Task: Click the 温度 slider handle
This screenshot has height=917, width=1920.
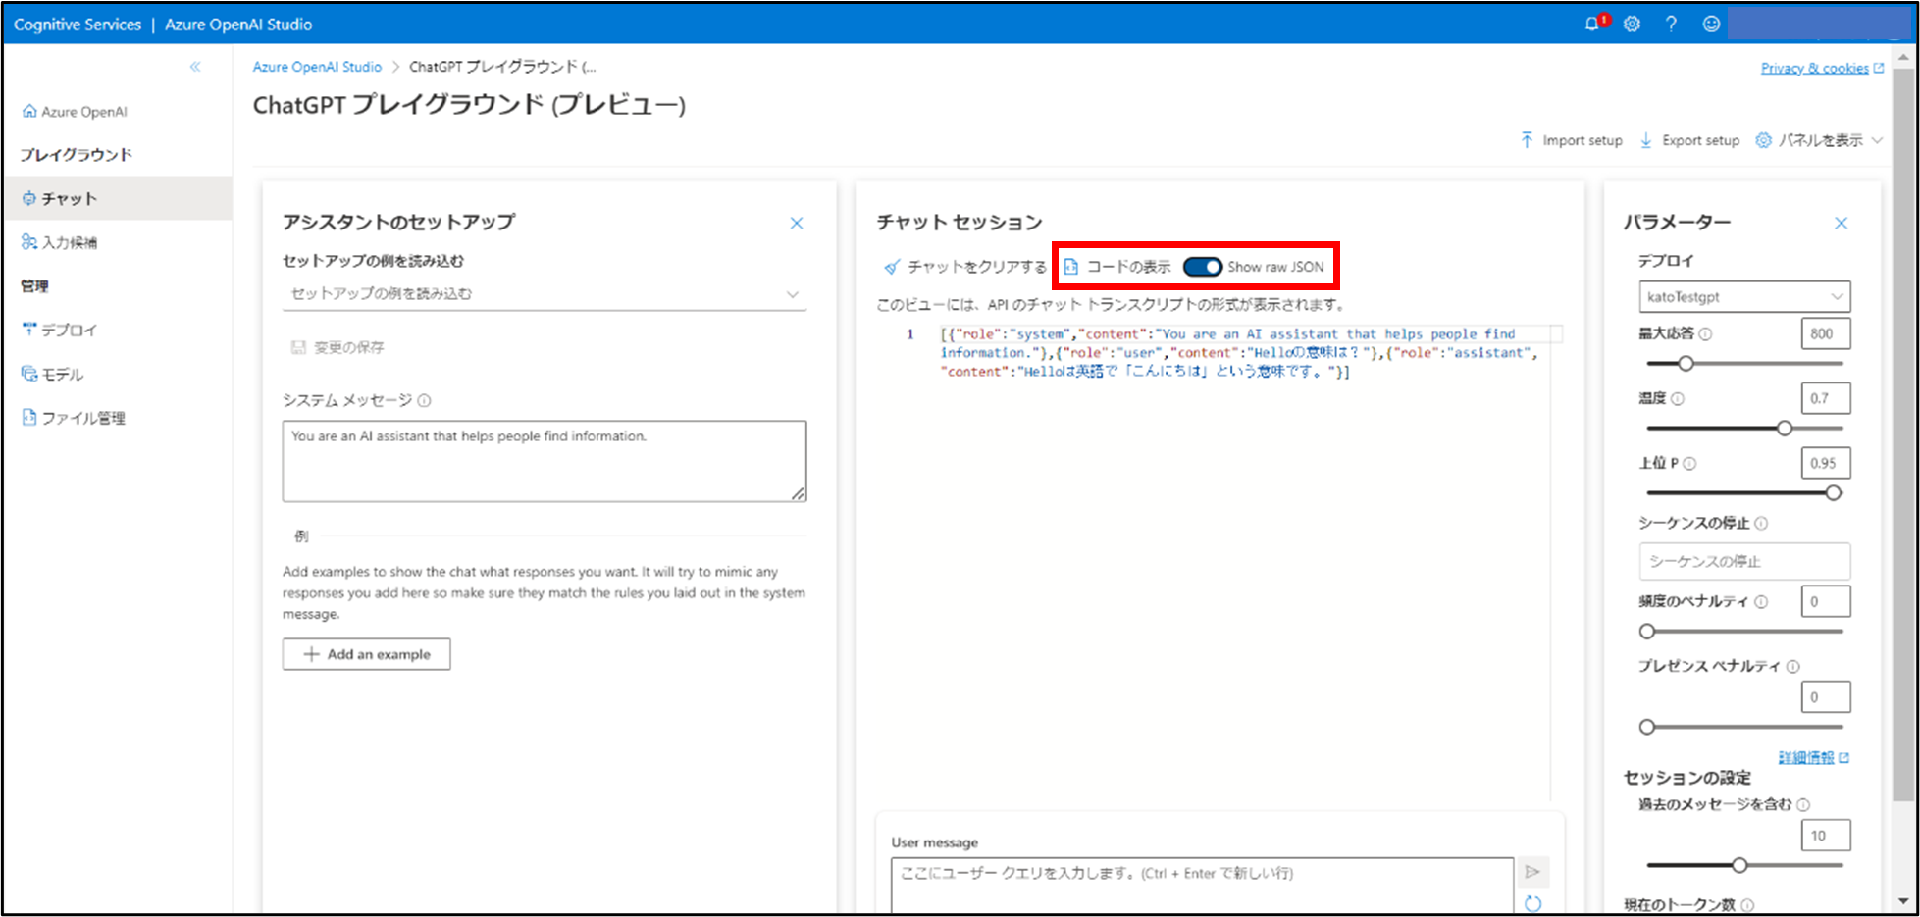Action: 1784,429
